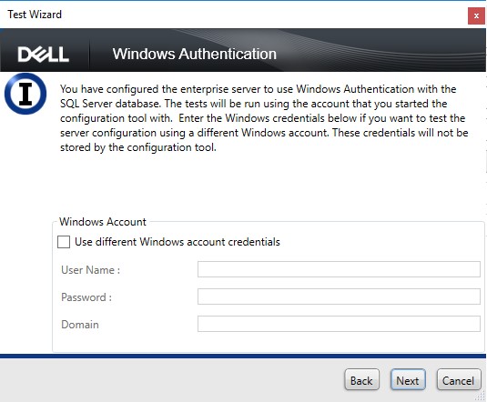Click the dark blue separator bar

(x=243, y=356)
